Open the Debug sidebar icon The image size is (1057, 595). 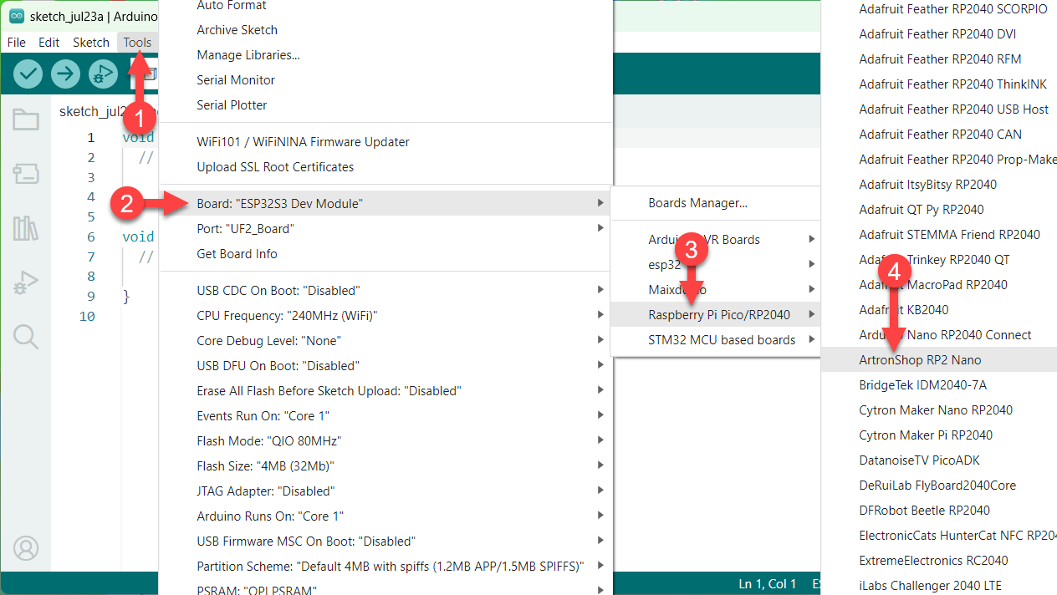coord(26,282)
